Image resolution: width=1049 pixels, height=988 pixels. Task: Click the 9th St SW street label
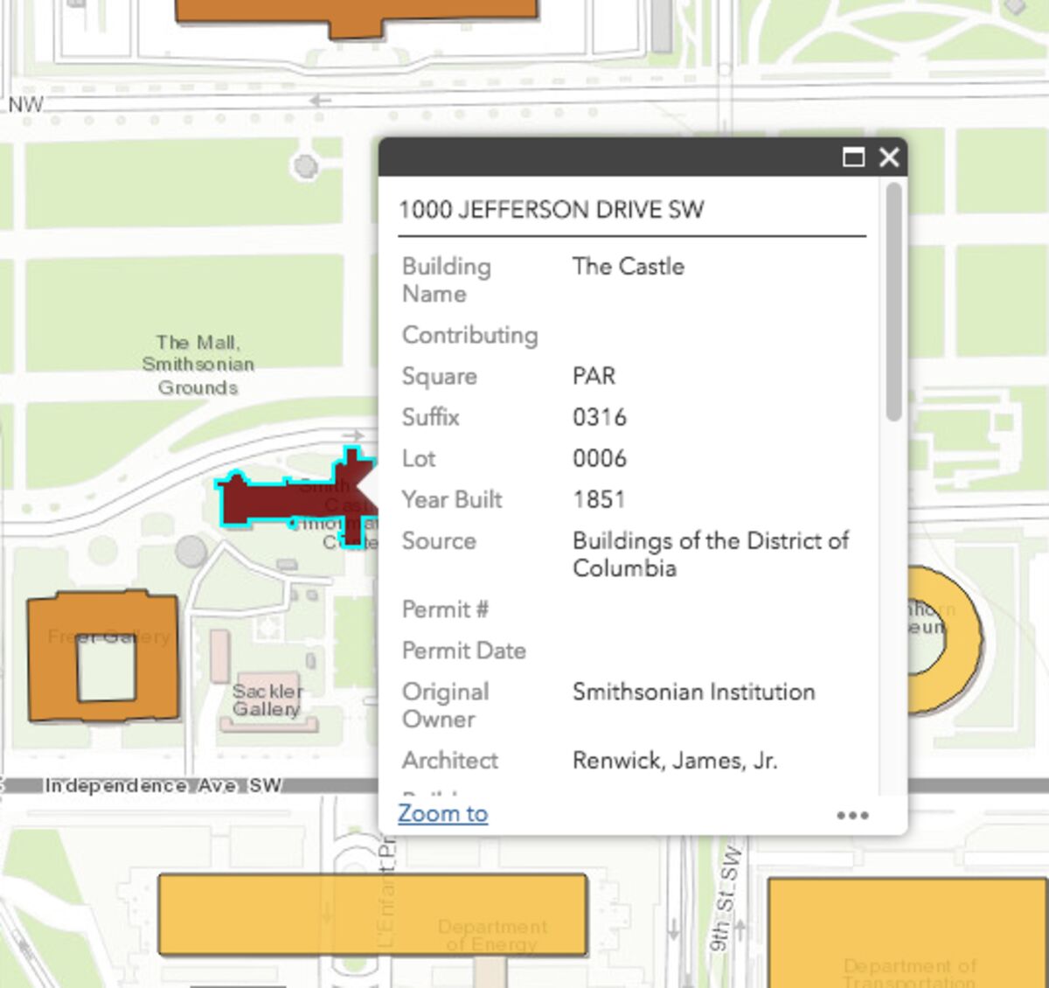pos(725,899)
